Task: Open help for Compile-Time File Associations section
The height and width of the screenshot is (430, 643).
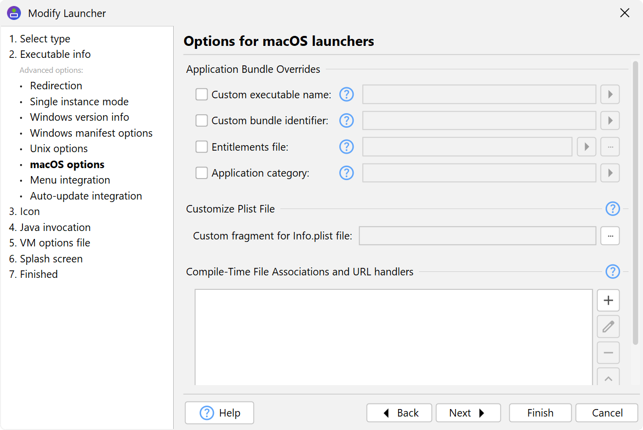Action: coord(612,272)
